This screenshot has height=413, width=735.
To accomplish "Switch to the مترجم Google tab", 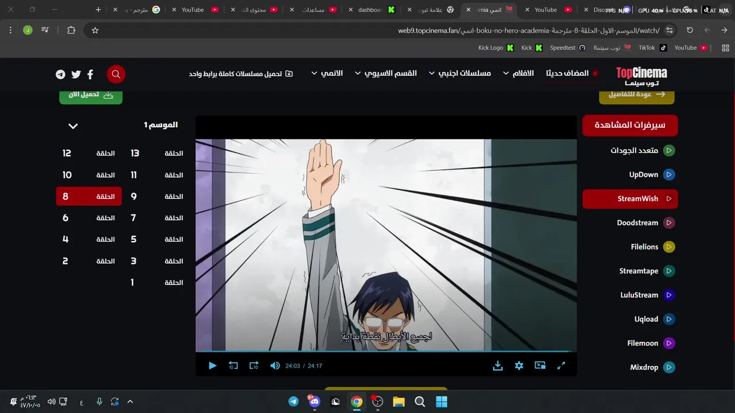I will [137, 10].
